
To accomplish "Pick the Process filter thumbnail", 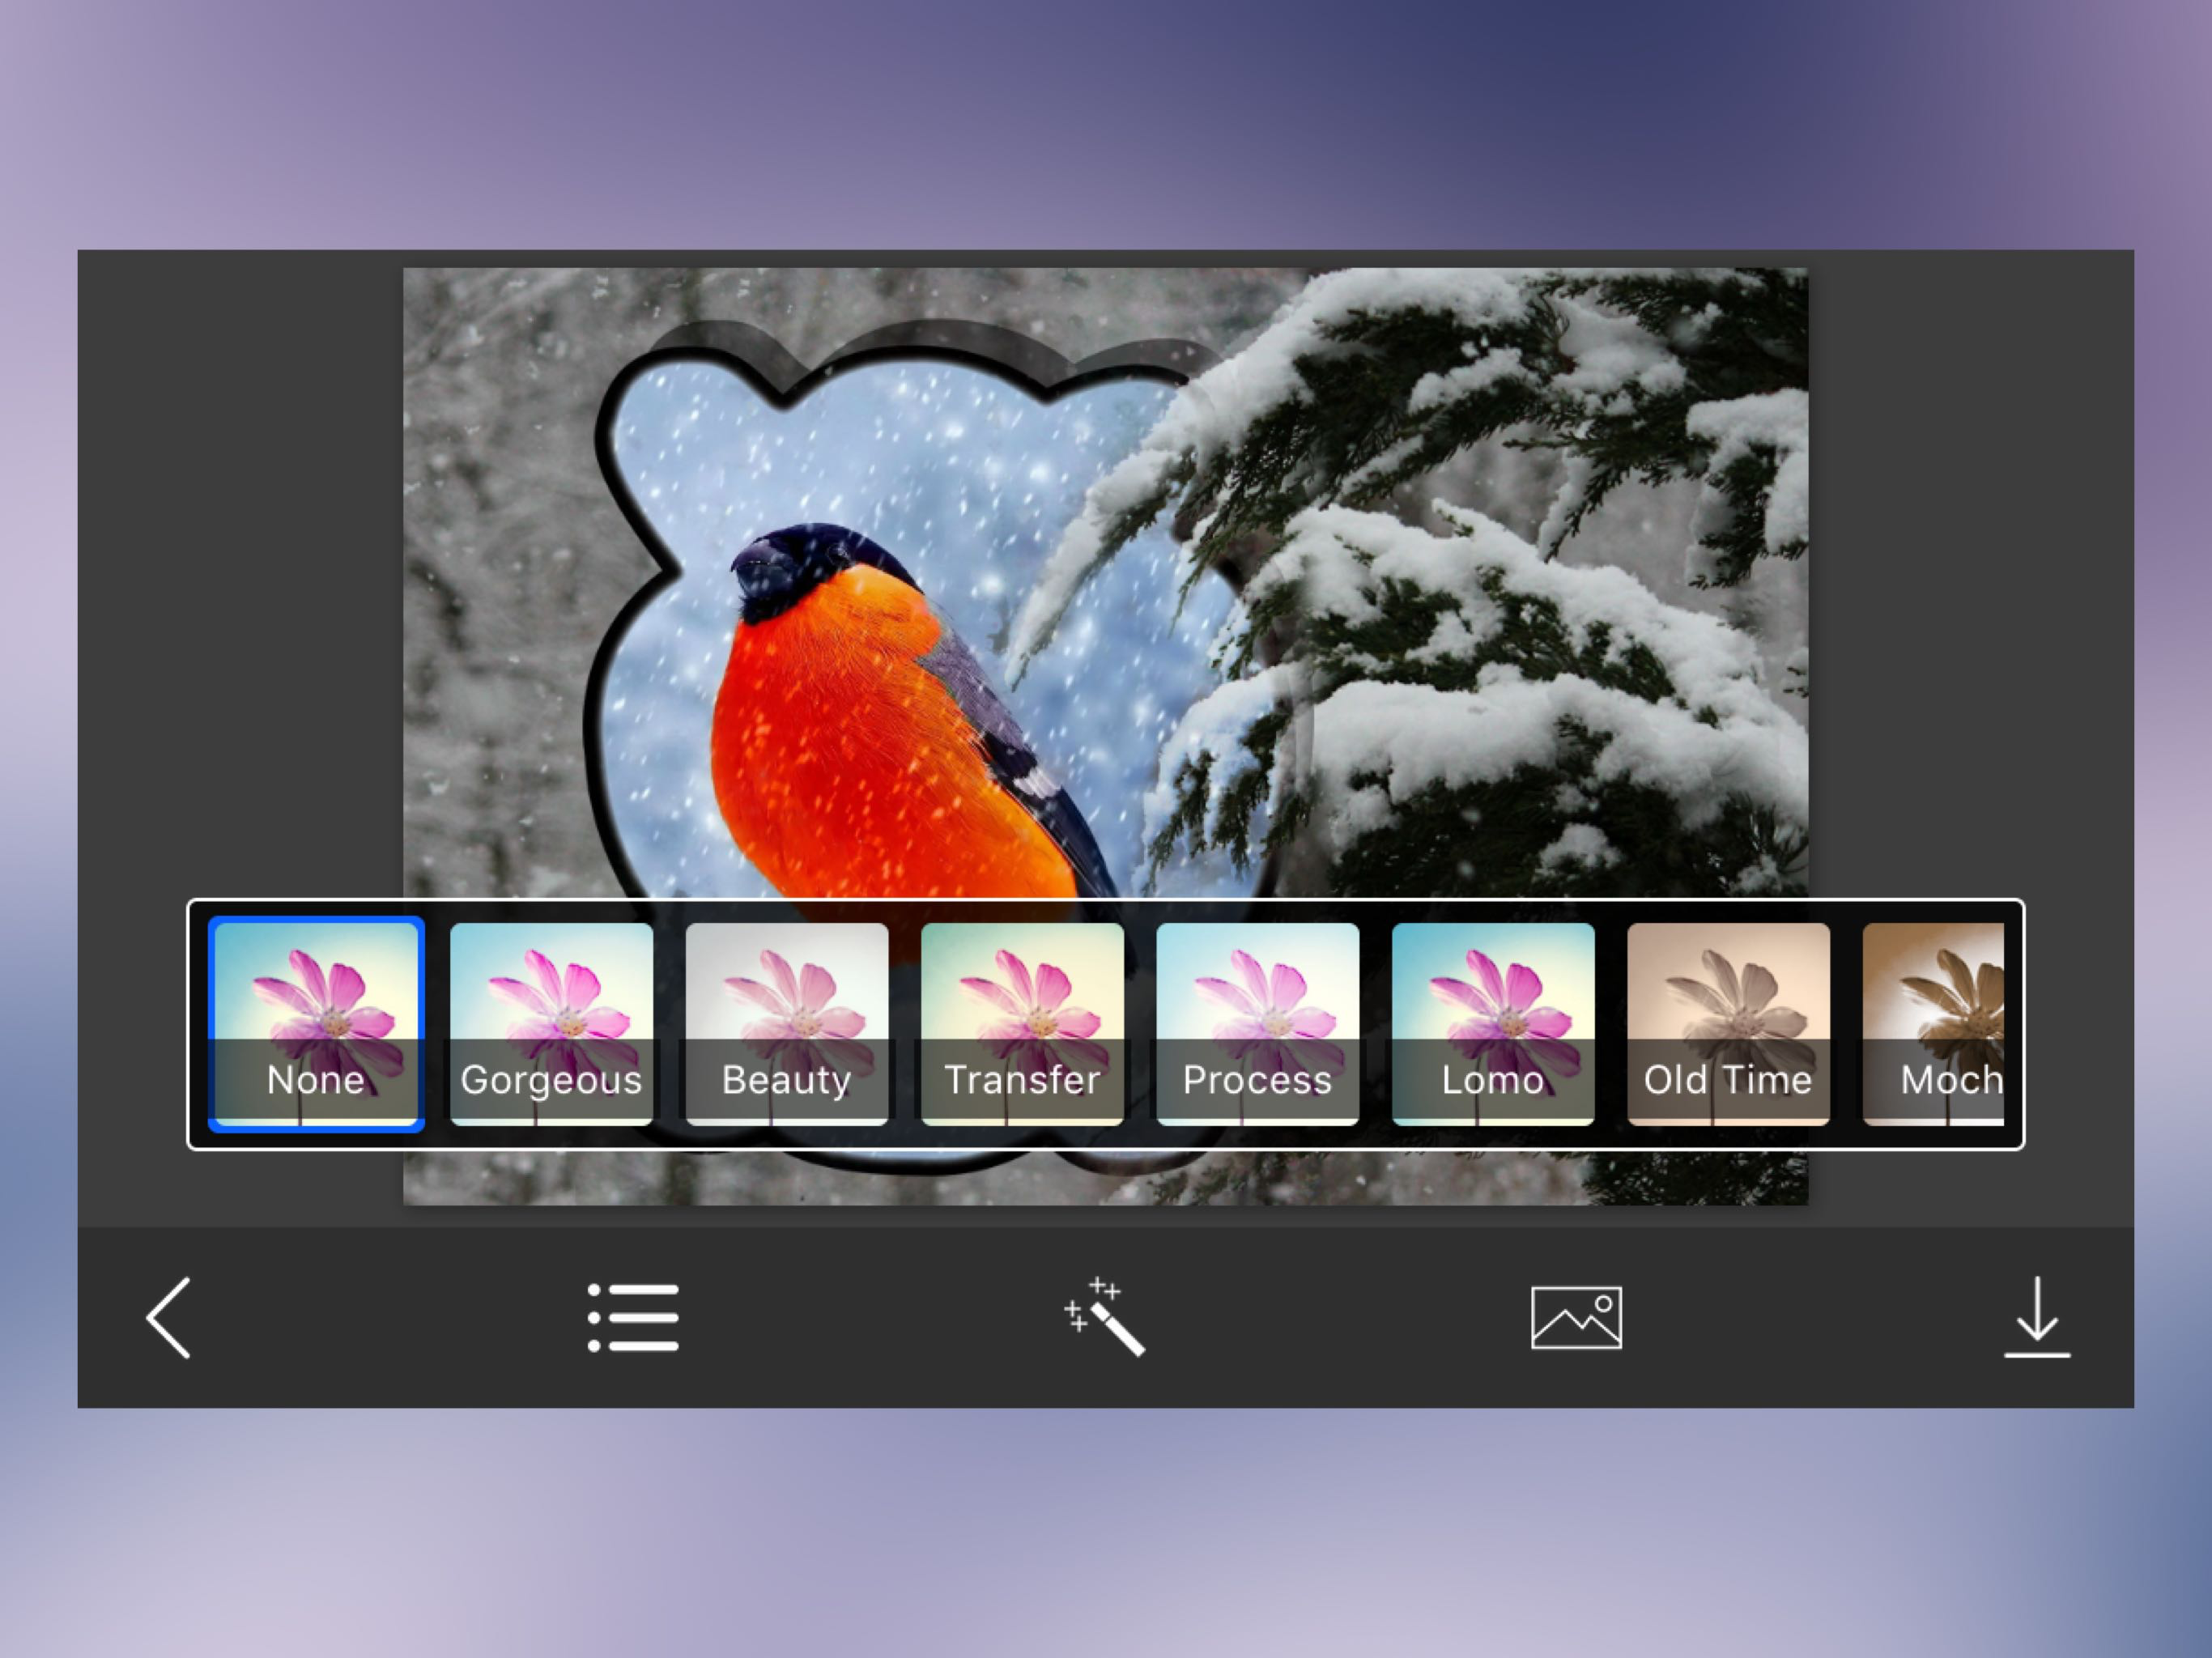I will [x=1257, y=1024].
